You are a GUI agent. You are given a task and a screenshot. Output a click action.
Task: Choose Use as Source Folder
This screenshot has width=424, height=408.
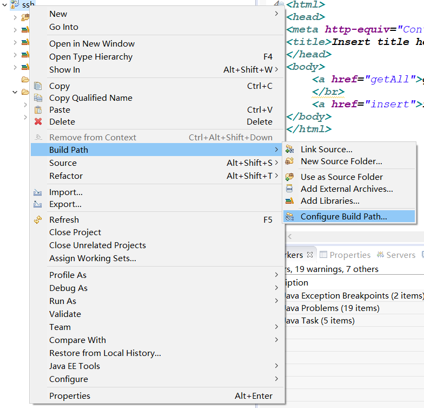click(349, 177)
